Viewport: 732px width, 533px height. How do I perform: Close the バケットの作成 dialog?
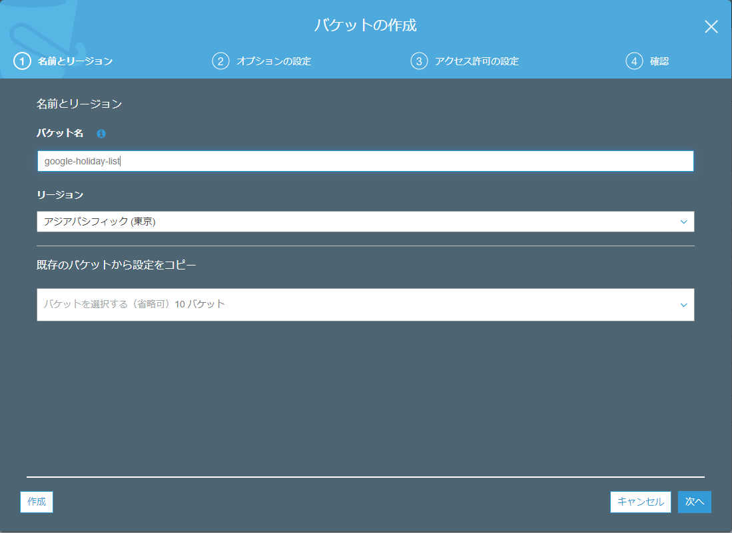pos(711,27)
